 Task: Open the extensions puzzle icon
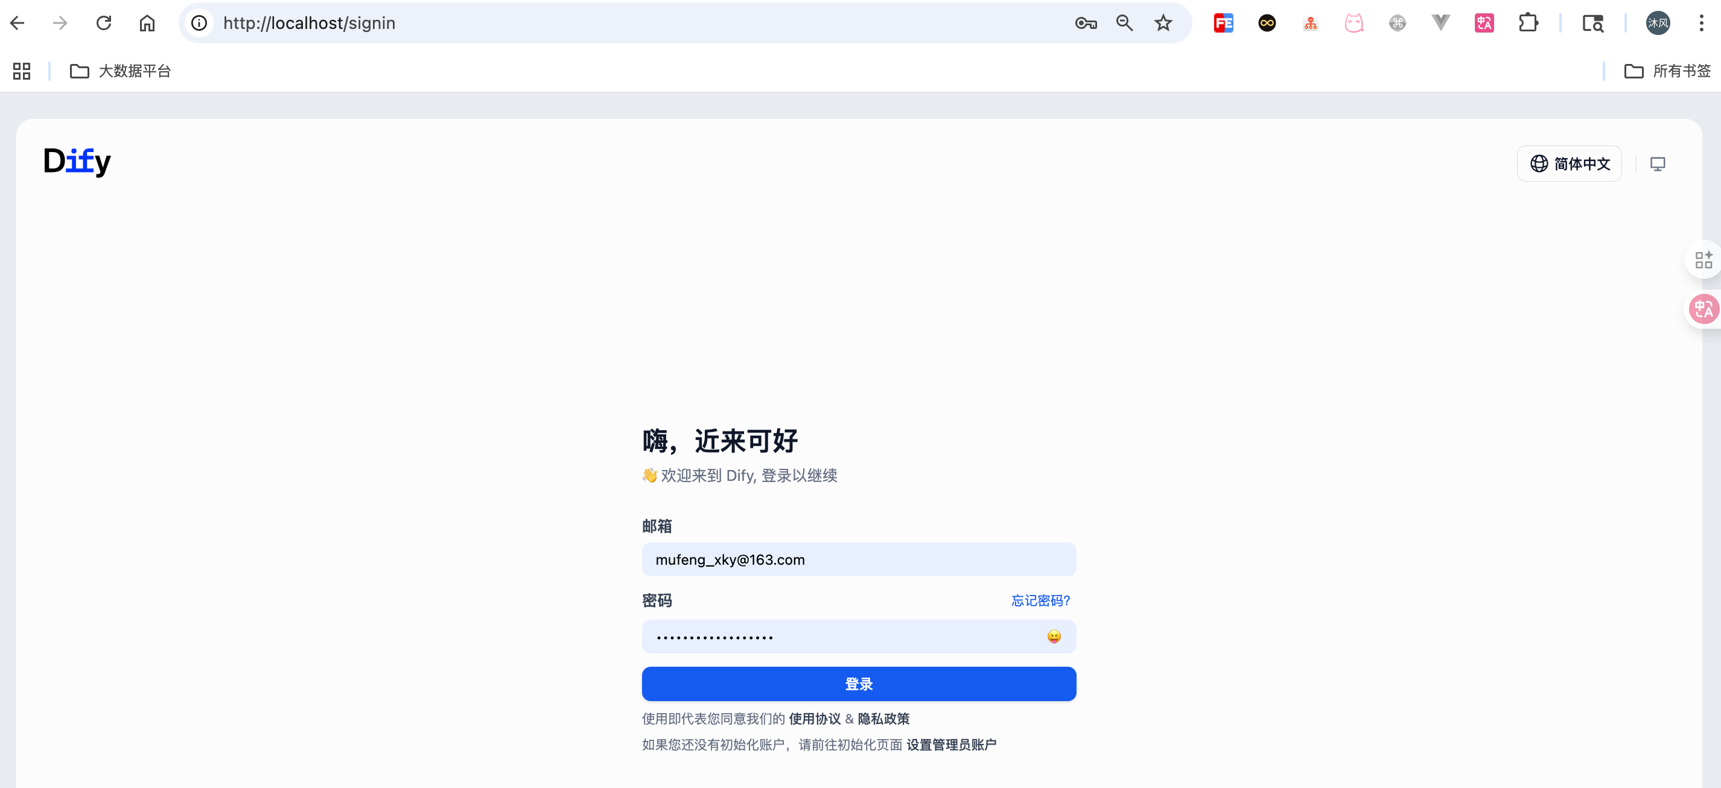[1529, 22]
